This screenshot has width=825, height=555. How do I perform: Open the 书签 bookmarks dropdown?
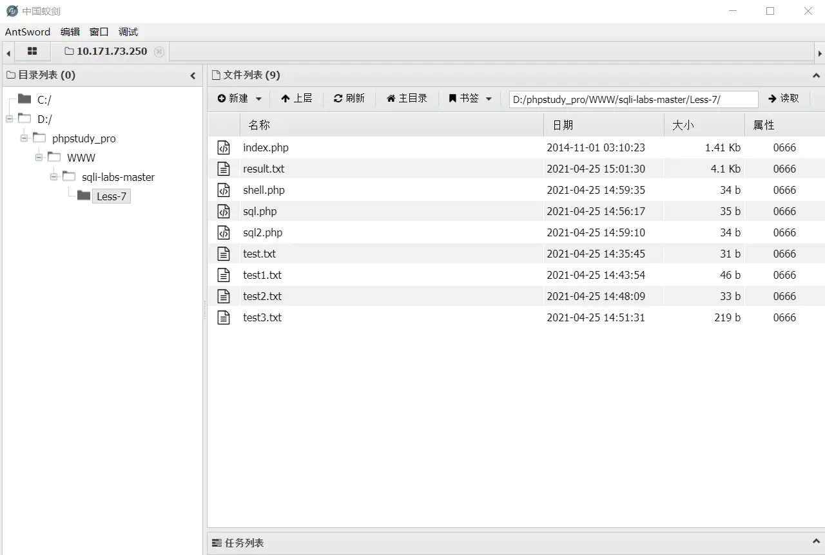471,99
